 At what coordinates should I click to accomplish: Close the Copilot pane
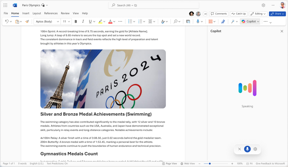click(x=282, y=31)
